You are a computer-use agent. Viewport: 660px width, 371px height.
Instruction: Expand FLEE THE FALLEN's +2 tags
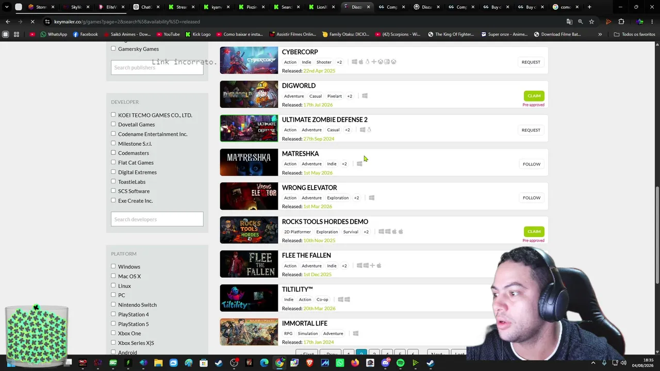pyautogui.click(x=344, y=266)
